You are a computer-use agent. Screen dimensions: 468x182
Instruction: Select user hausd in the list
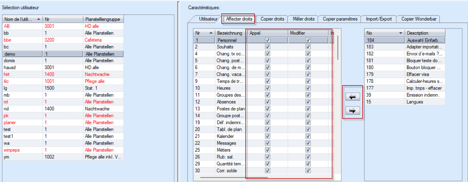point(10,67)
